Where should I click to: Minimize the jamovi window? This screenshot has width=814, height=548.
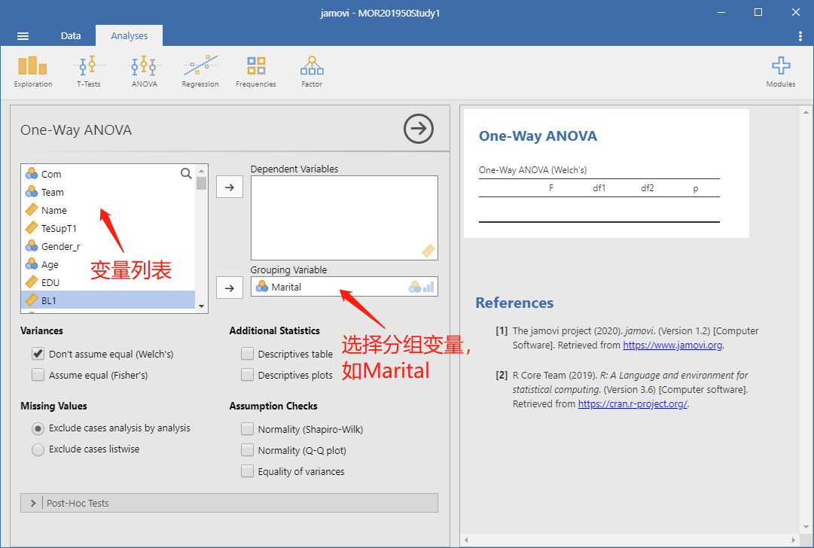(721, 13)
